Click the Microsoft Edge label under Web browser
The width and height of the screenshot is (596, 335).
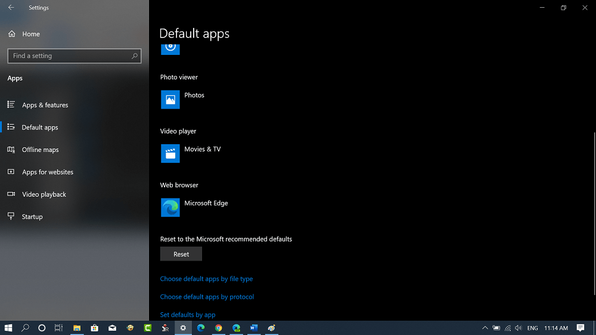click(x=206, y=203)
